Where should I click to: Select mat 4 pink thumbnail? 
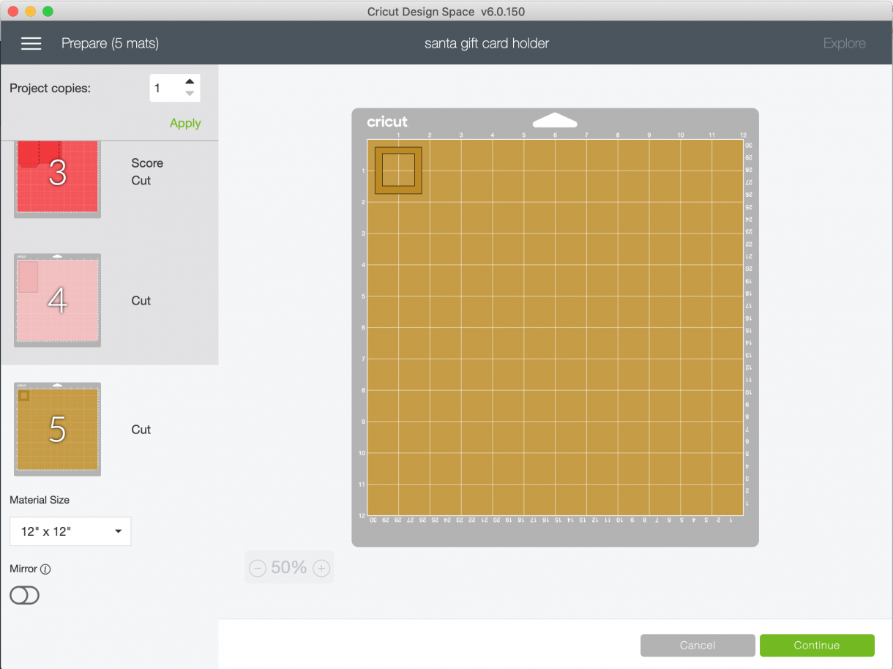[57, 300]
